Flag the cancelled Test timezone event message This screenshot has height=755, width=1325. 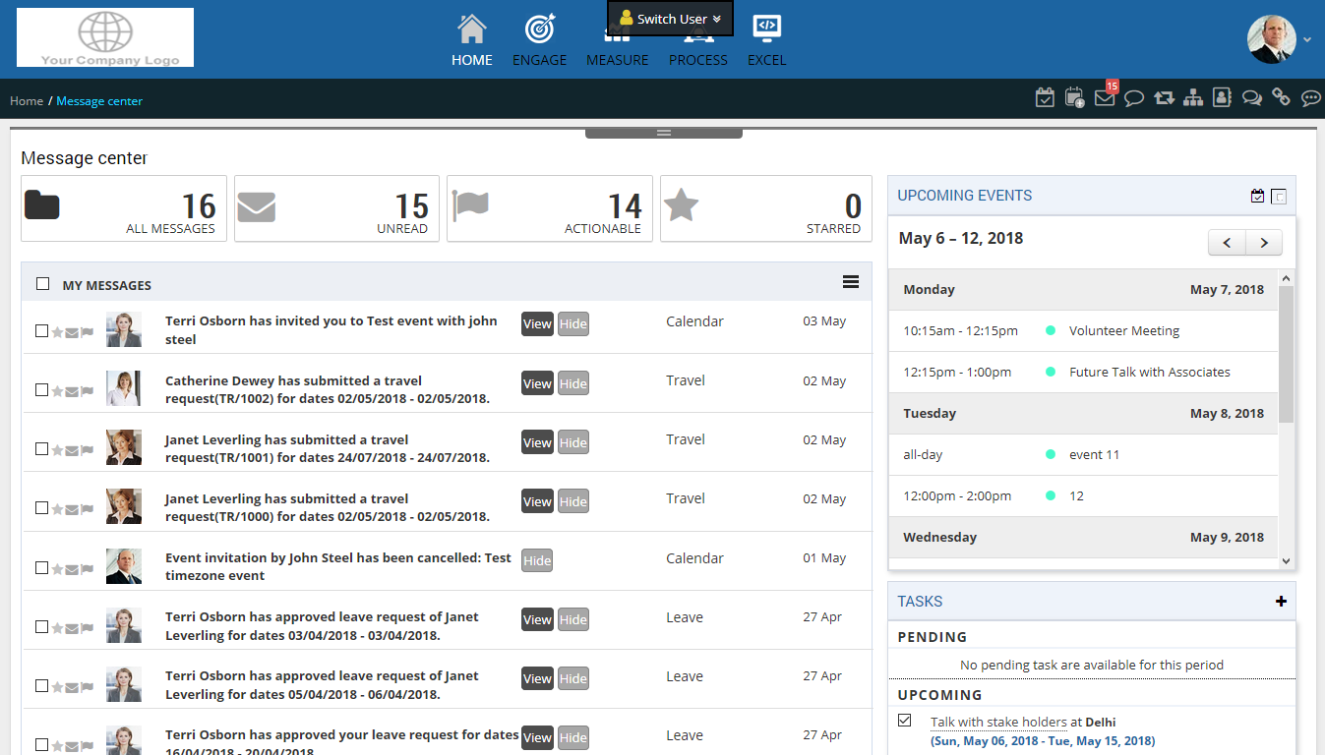pyautogui.click(x=87, y=568)
